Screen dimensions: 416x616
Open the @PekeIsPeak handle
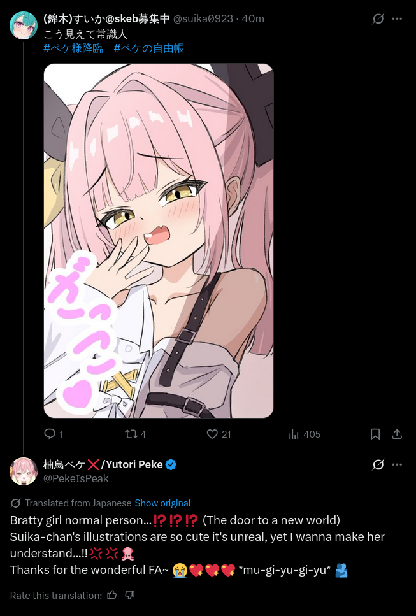click(76, 478)
